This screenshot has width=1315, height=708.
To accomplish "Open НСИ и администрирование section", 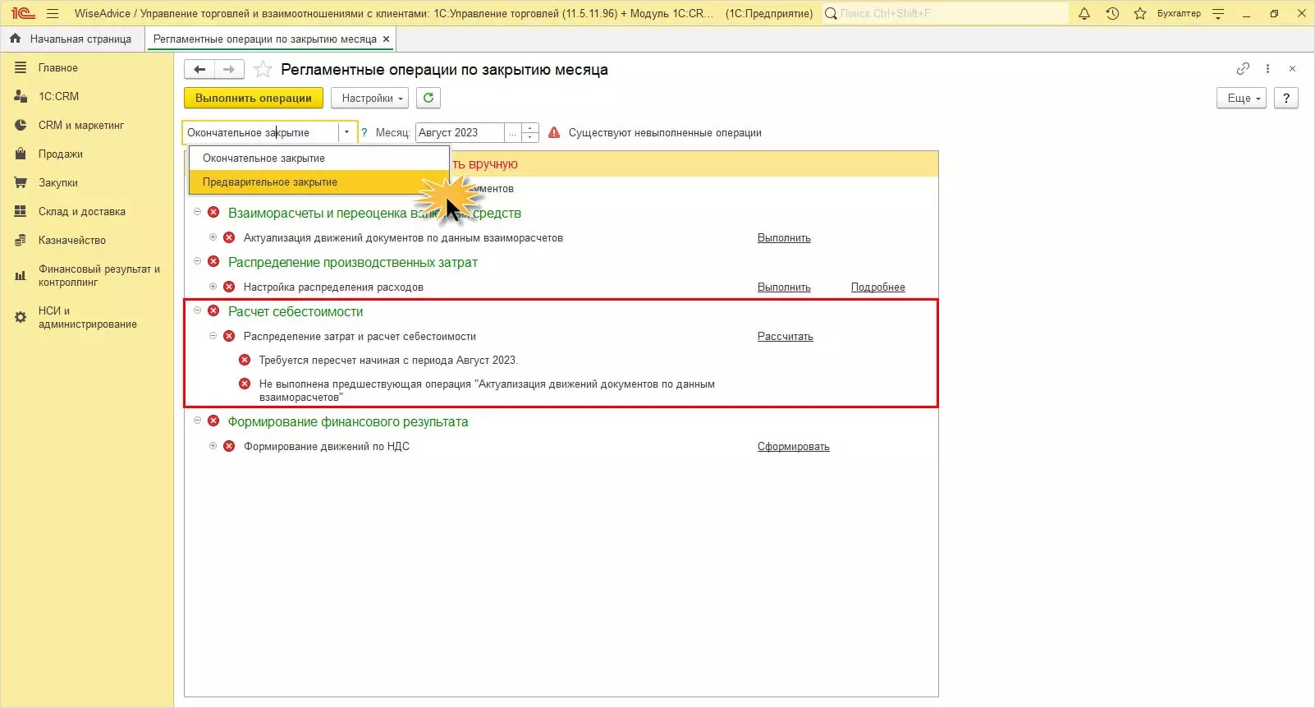I will pos(87,317).
